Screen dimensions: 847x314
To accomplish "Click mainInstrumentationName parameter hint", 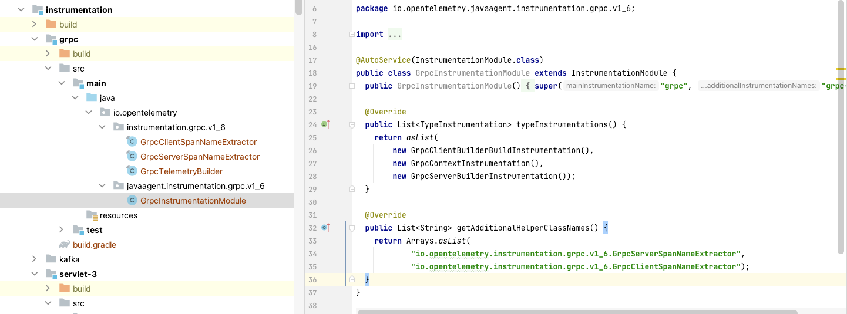I will pos(610,86).
